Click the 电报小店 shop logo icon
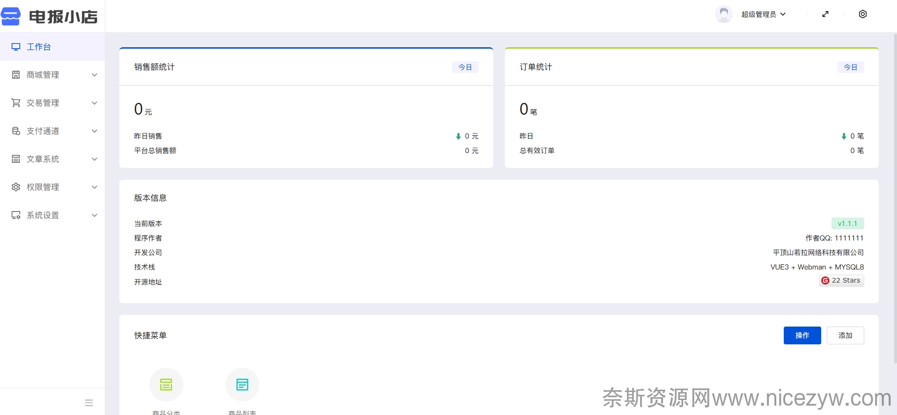897x415 pixels. (x=11, y=16)
